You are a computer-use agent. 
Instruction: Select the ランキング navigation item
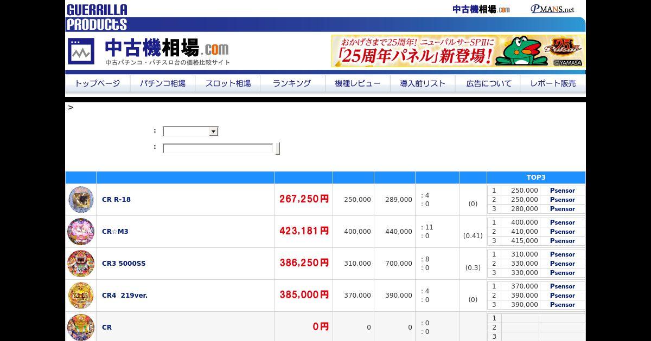click(x=292, y=83)
